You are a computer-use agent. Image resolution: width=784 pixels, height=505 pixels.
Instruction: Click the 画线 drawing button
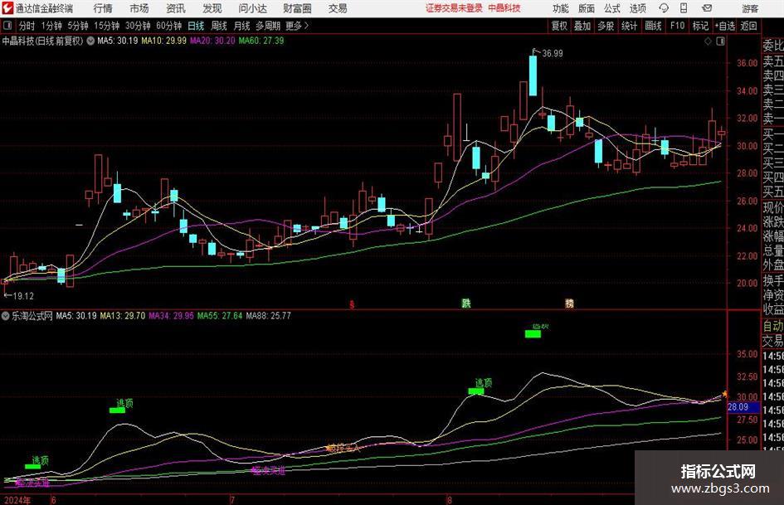pyautogui.click(x=653, y=26)
